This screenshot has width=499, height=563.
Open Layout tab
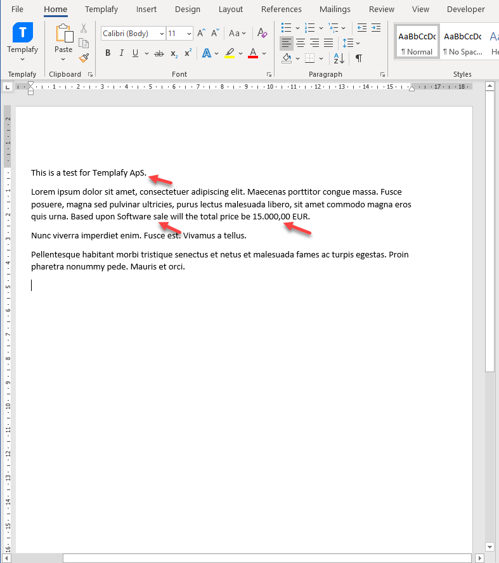click(x=230, y=10)
